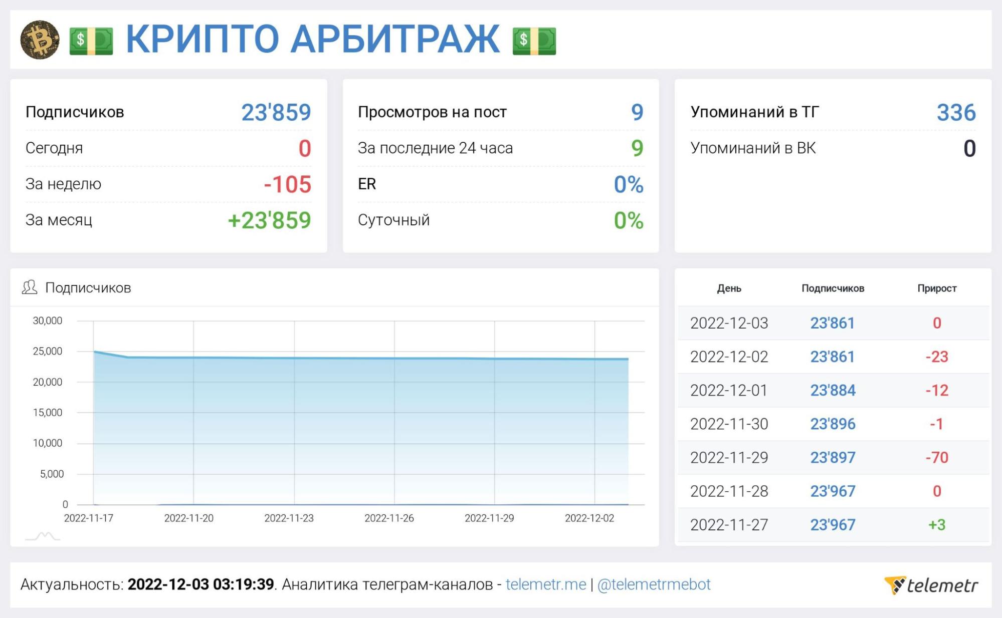This screenshot has height=618, width=1002.
Task: Click the ER value 0%
Action: pyautogui.click(x=629, y=184)
